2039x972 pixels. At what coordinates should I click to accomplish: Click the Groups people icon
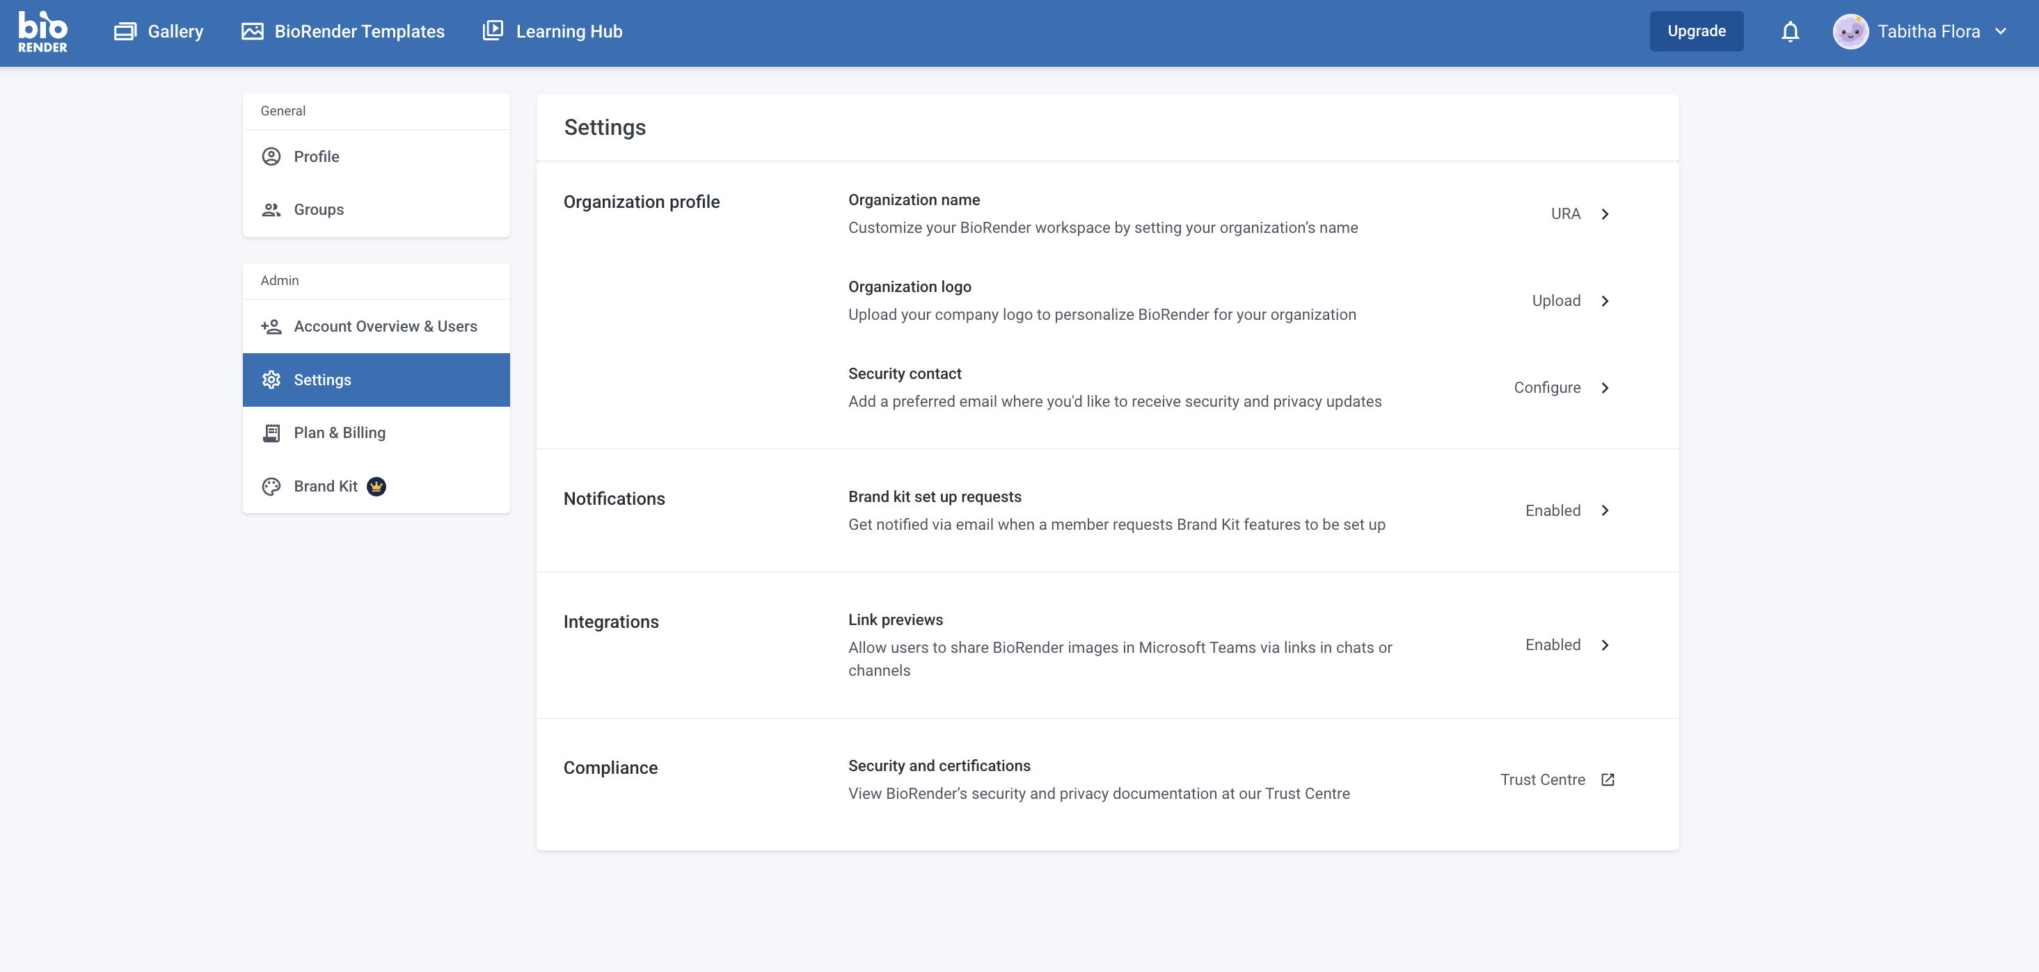click(271, 209)
